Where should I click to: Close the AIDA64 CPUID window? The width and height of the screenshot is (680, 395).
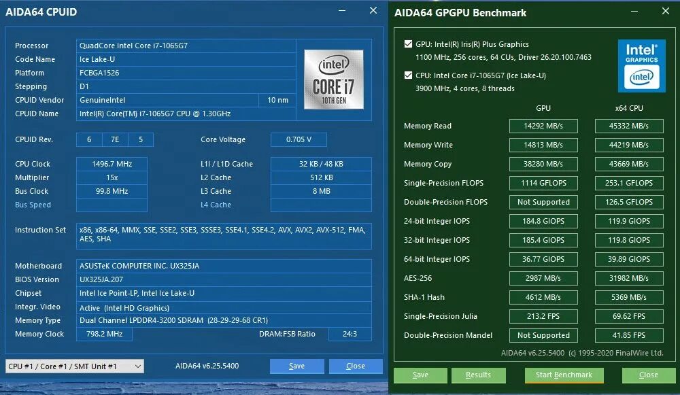373,10
